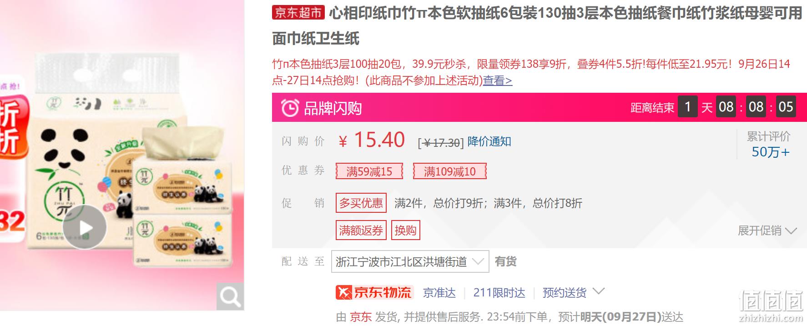This screenshot has height=326, width=807.
Task: Click the 京东超市 red badge
Action: [298, 13]
